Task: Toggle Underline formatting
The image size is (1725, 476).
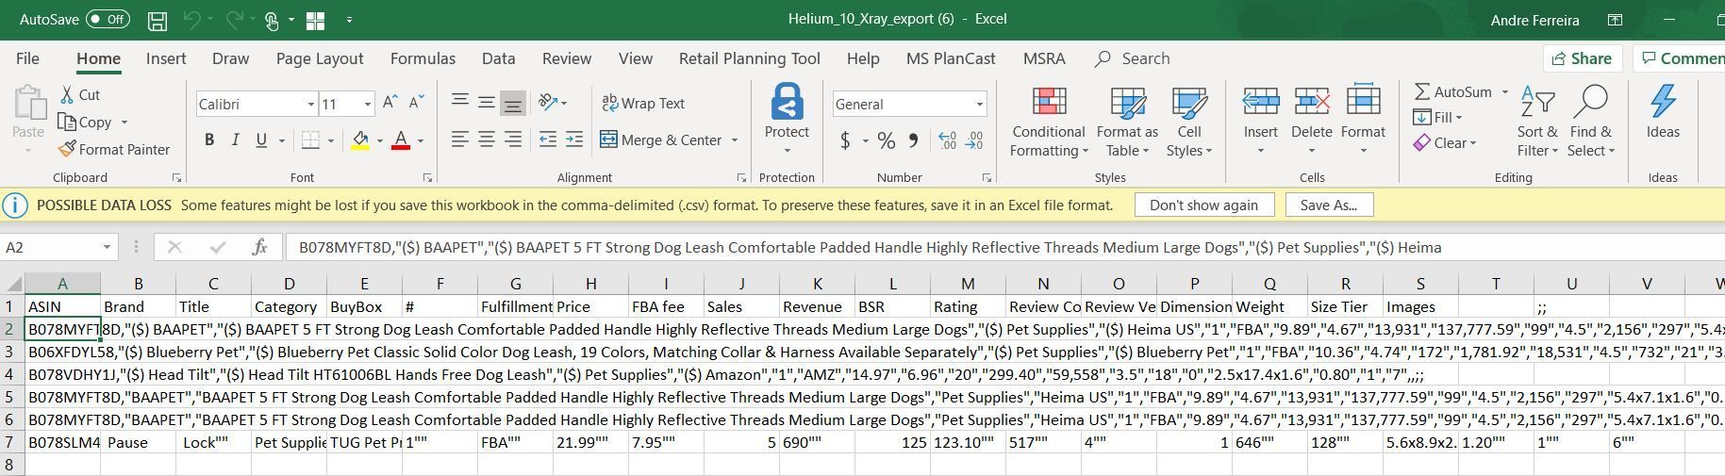Action: tap(260, 140)
